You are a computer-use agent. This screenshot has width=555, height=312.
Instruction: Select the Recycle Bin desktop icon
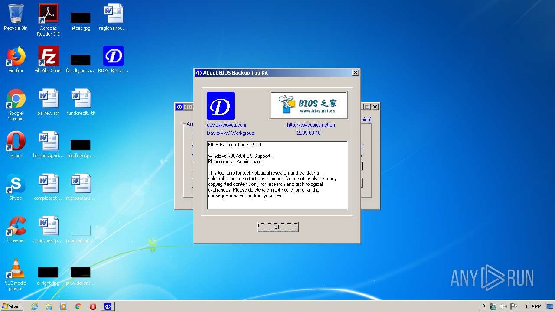(16, 18)
